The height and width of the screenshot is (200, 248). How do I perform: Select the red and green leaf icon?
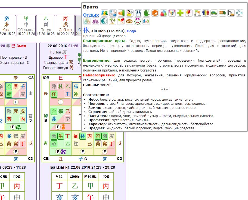(121, 21)
